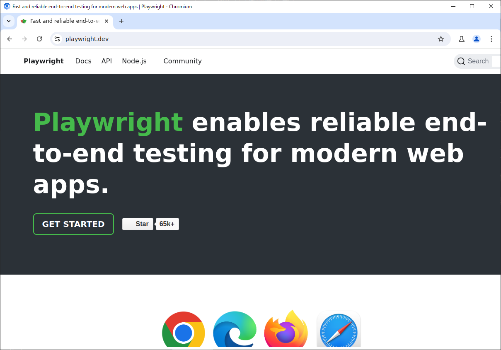The height and width of the screenshot is (350, 501).
Task: Open the API navigation item
Action: 106,61
